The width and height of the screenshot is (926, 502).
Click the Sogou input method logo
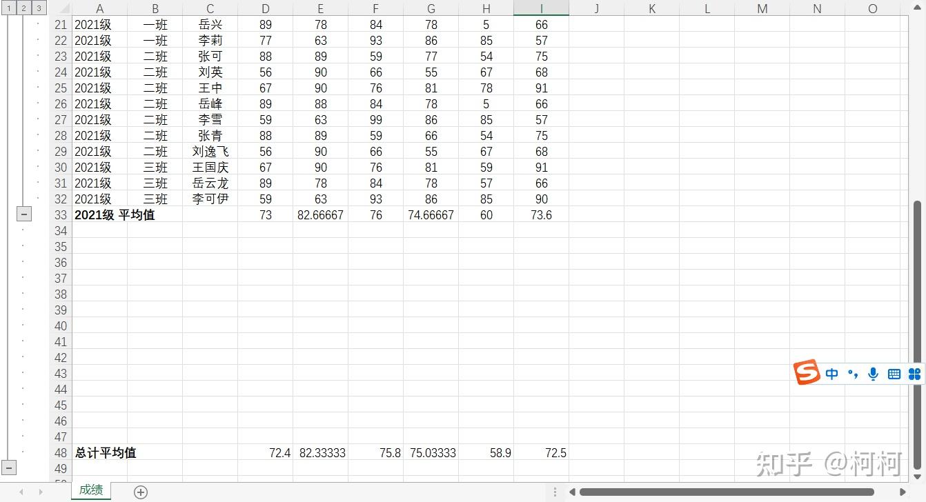[x=806, y=373]
